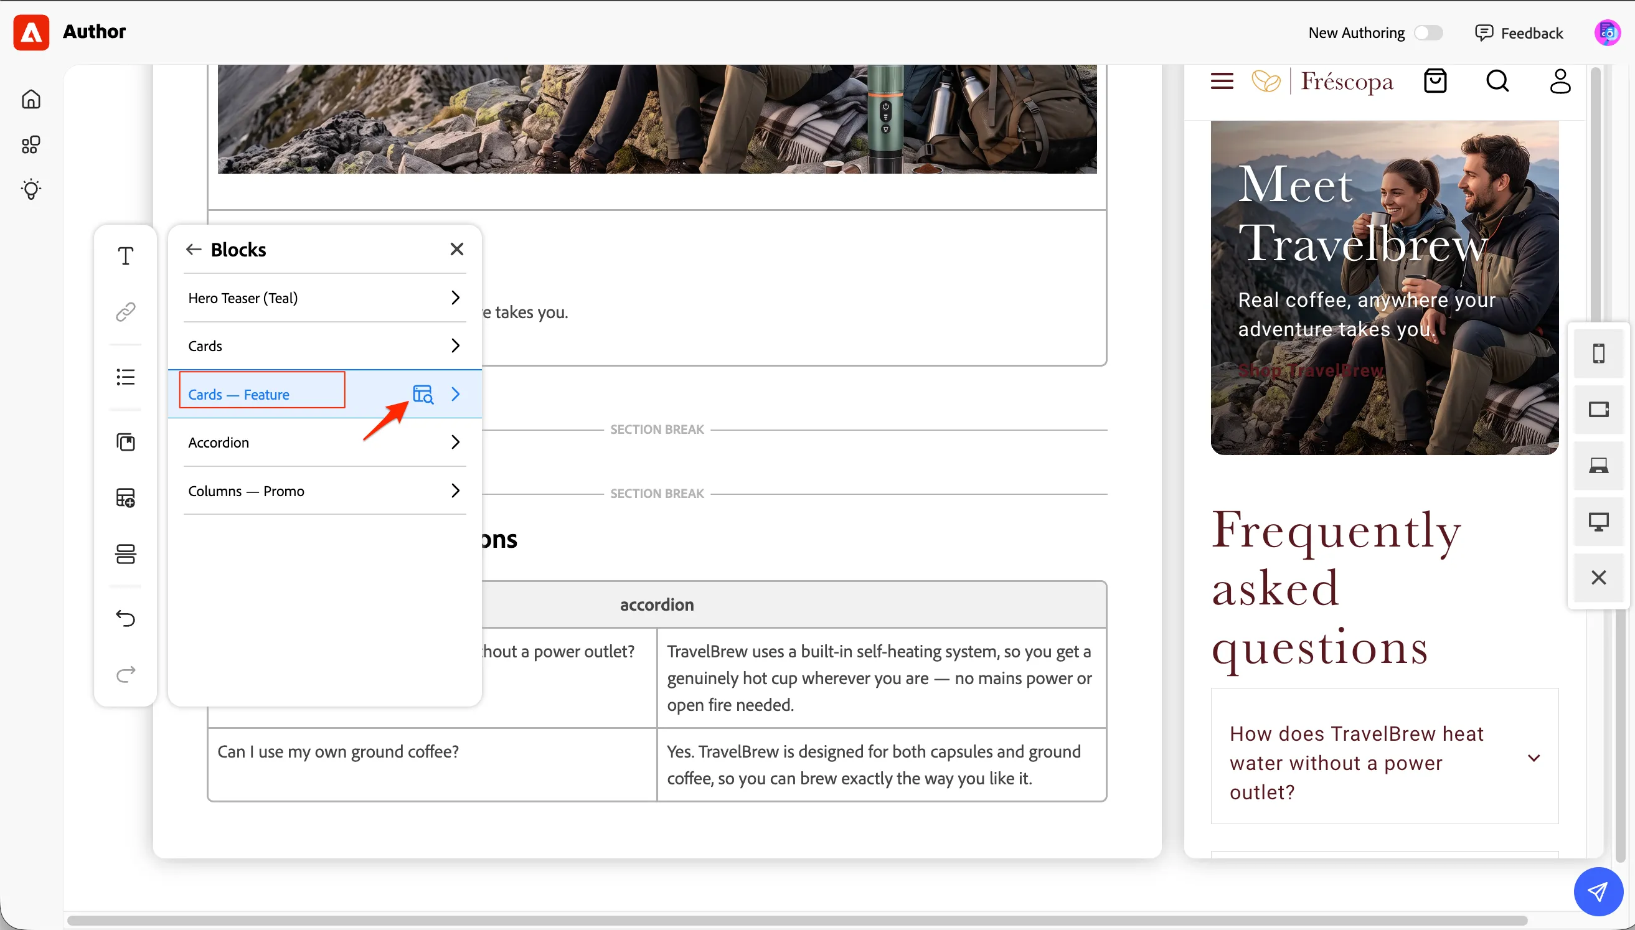Click the horizontal scrollbar at bottom

pos(797,921)
